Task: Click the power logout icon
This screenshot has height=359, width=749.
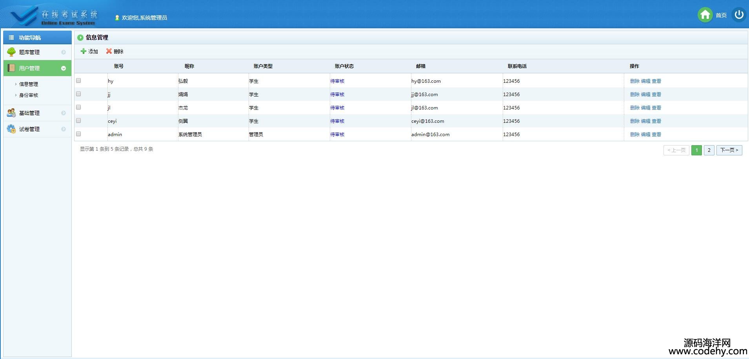Action: 739,15
